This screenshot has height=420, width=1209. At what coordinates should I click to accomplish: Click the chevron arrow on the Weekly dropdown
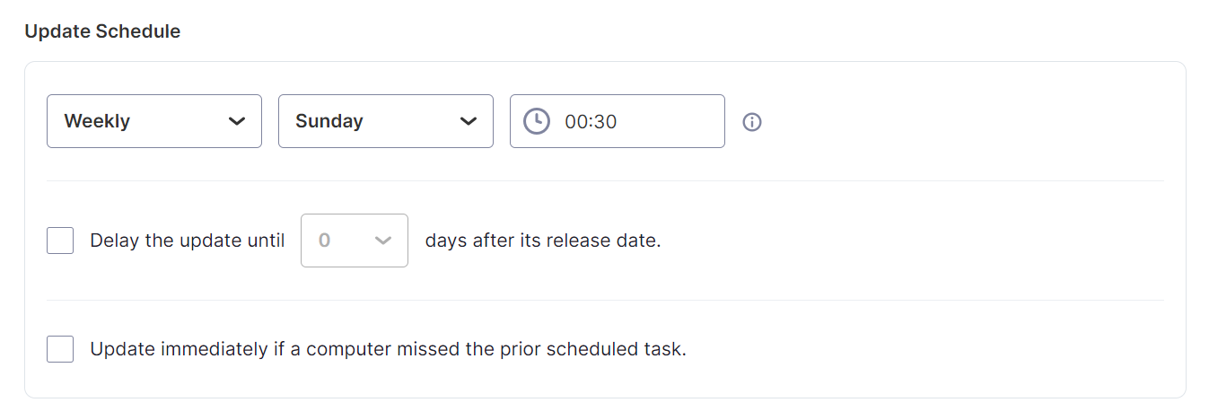[237, 121]
